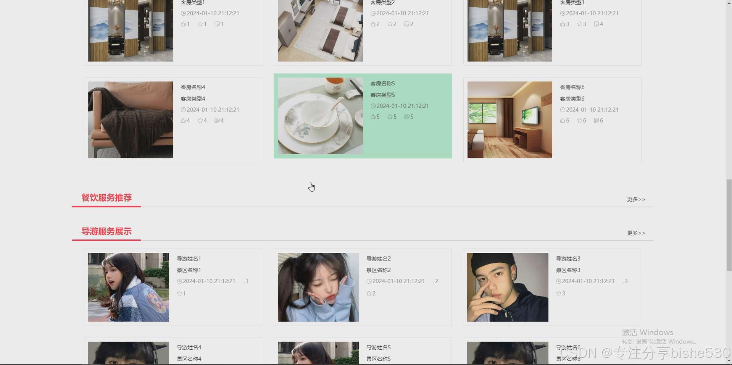The width and height of the screenshot is (732, 365).
Task: Open the photo on 客房类型3 card
Action: point(510,31)
